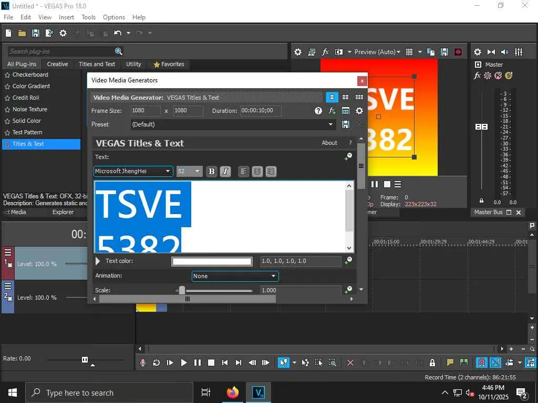Toggle Loop Playback button

point(156,363)
